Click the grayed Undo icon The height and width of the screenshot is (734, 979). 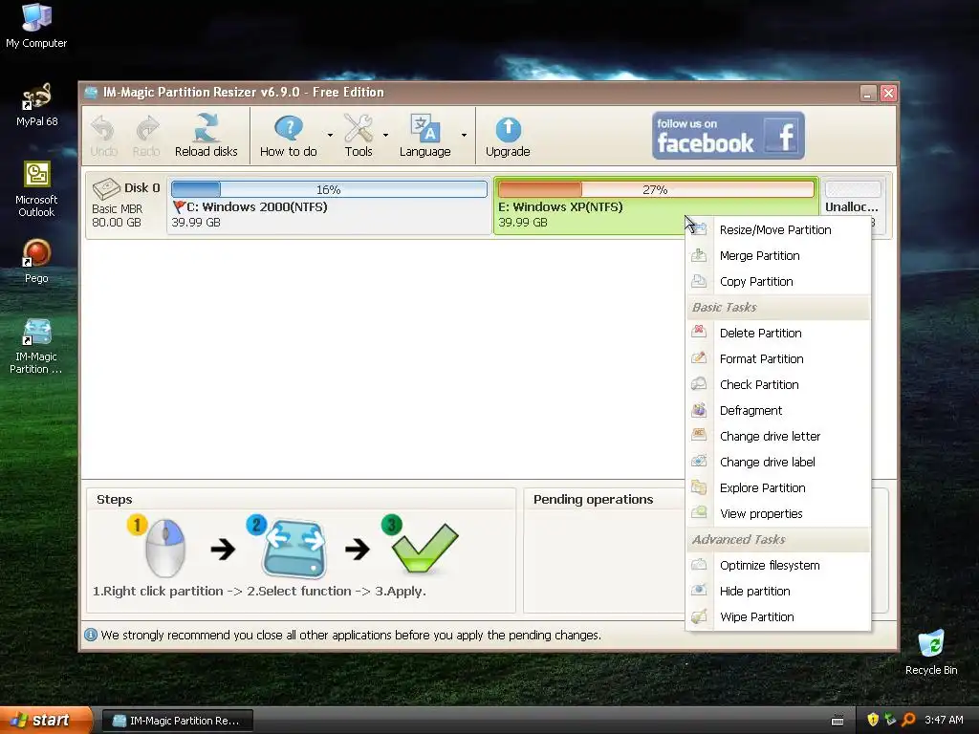coord(103,129)
